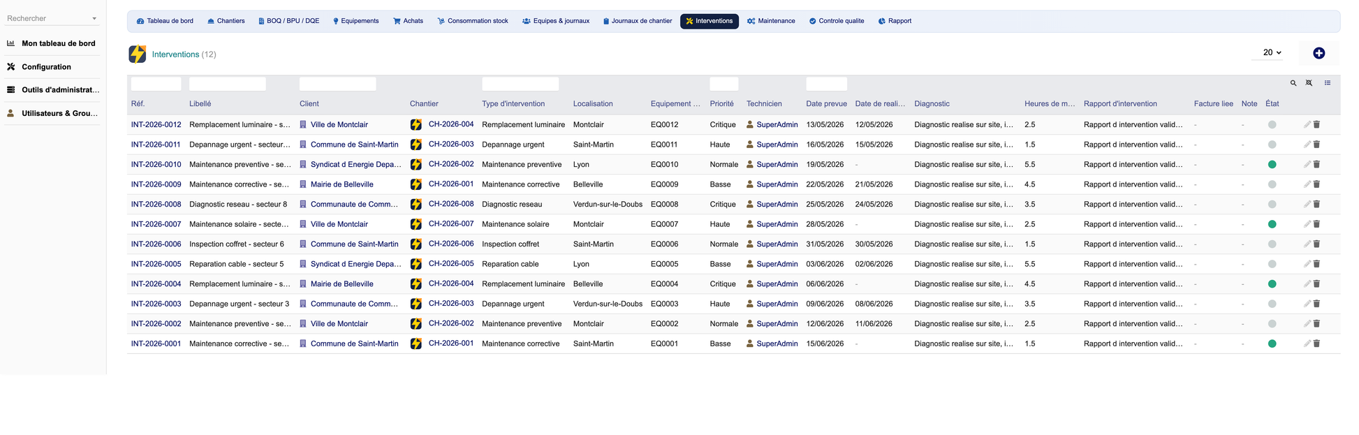
Task: Toggle grey state indicator for INT-2026-0011
Action: pyautogui.click(x=1272, y=145)
